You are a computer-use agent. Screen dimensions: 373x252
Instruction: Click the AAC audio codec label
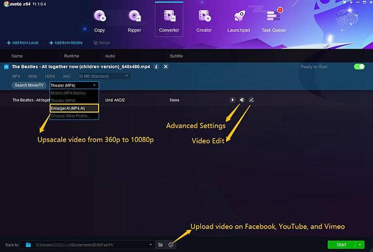click(67, 76)
